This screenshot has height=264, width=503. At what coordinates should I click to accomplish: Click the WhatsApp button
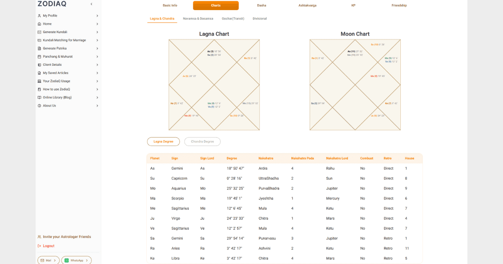pyautogui.click(x=76, y=260)
